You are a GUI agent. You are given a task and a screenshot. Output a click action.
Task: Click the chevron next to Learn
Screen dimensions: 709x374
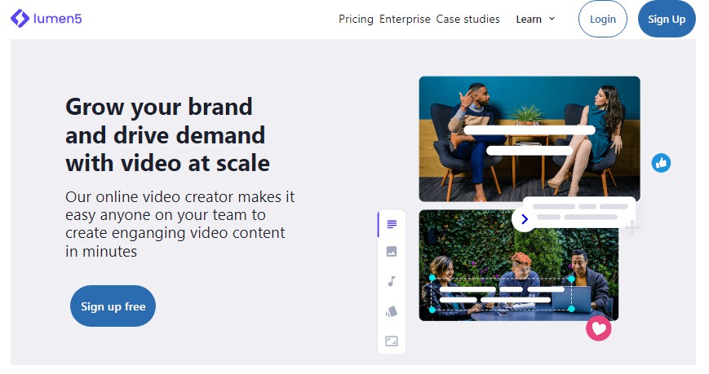pyautogui.click(x=552, y=19)
